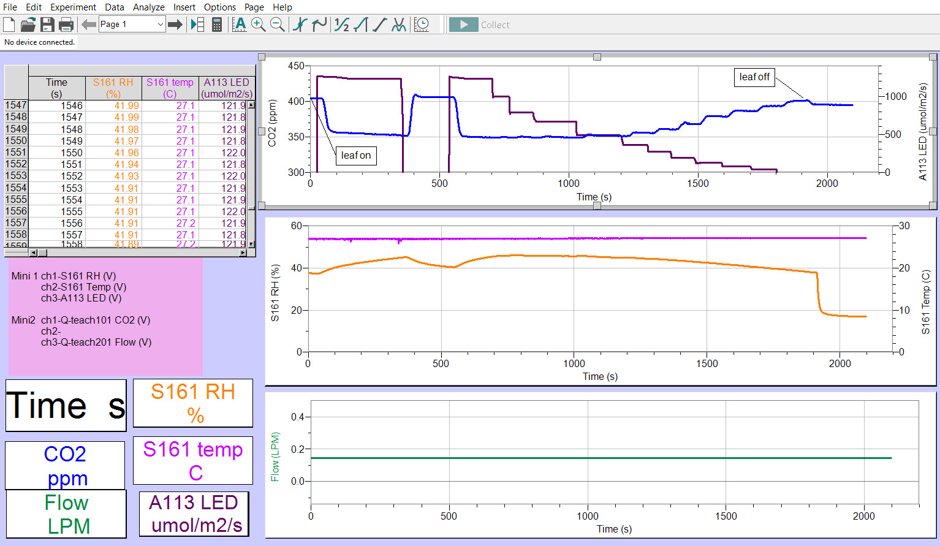
Task: Open the Analyze menu
Action: tap(148, 7)
